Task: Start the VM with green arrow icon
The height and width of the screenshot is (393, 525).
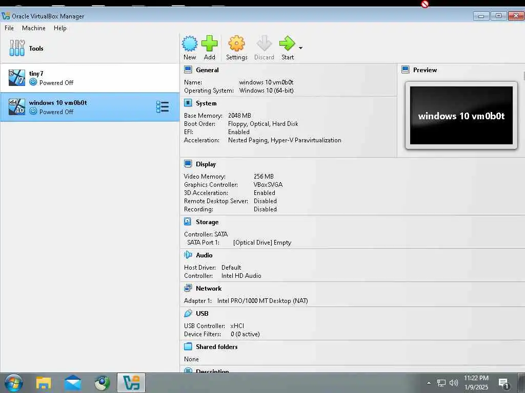Action: coord(287,43)
